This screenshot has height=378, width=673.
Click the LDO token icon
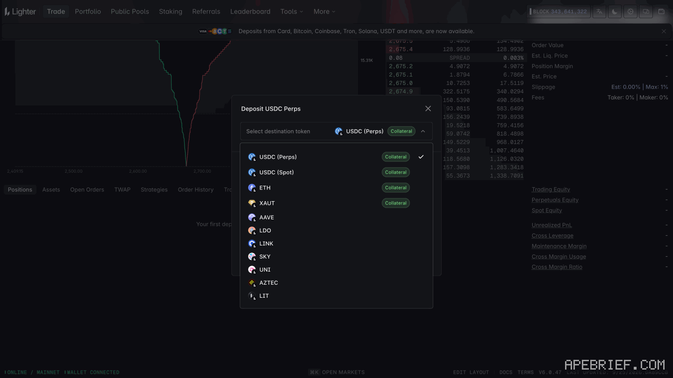[x=252, y=231]
